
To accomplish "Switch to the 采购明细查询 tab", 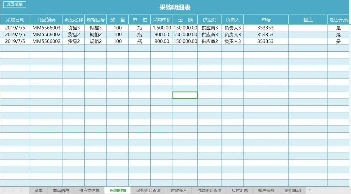I will (x=148, y=190).
